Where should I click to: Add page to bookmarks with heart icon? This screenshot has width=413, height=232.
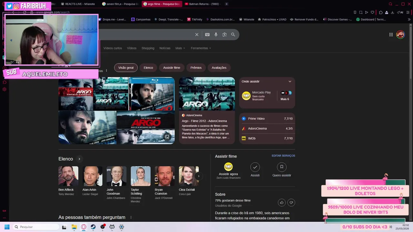pos(372,12)
